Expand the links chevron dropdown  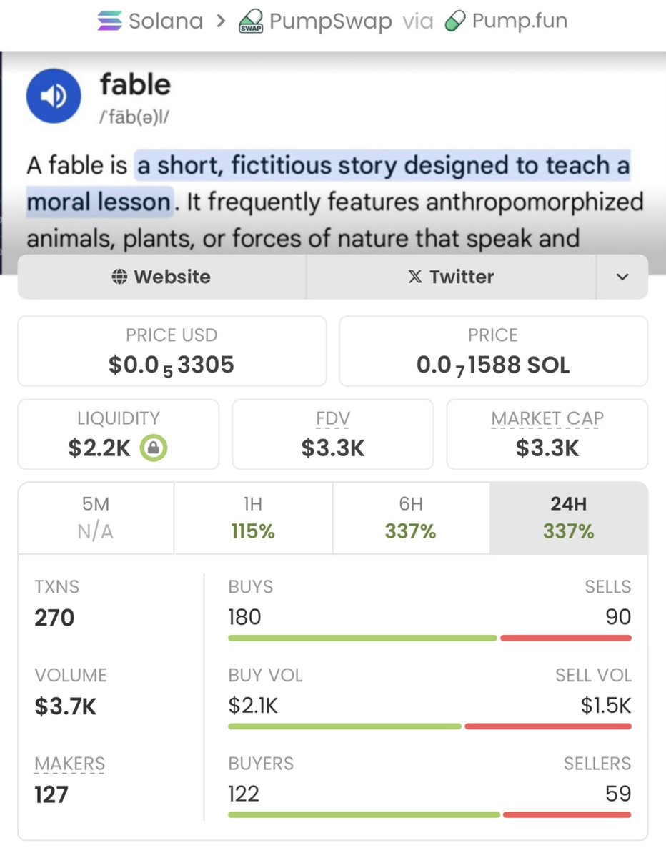[622, 277]
